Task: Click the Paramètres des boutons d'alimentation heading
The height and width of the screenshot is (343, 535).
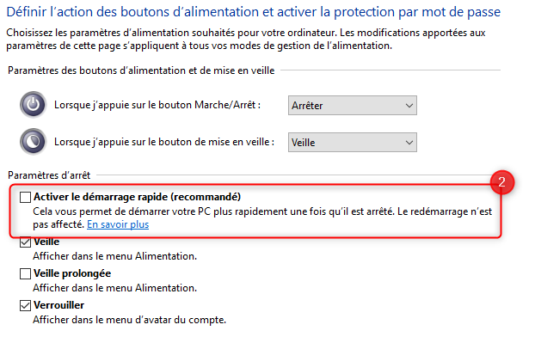Action: coord(141,70)
